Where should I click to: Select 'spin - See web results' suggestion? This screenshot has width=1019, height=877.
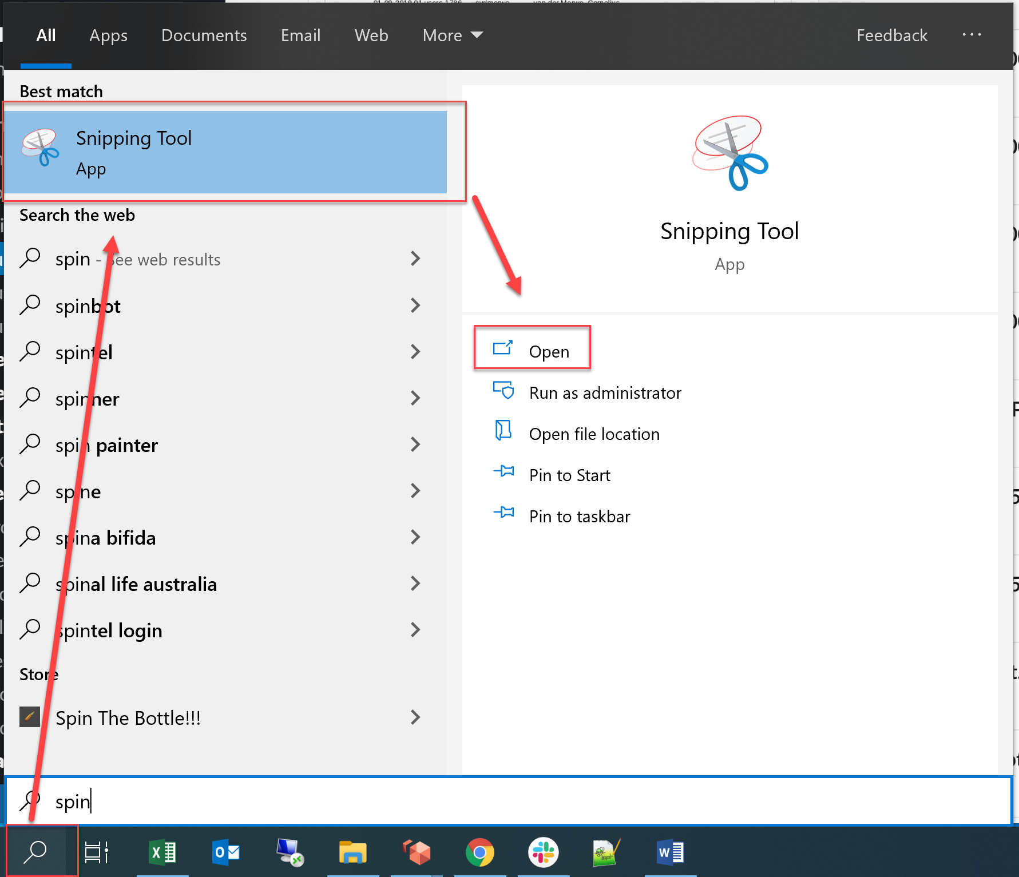point(225,259)
